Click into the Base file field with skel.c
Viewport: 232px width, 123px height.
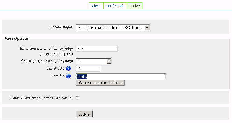[x=121, y=76]
